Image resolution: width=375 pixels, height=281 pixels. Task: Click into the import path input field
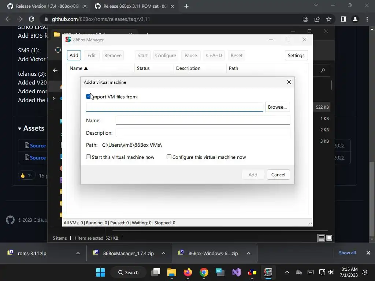[x=174, y=107]
